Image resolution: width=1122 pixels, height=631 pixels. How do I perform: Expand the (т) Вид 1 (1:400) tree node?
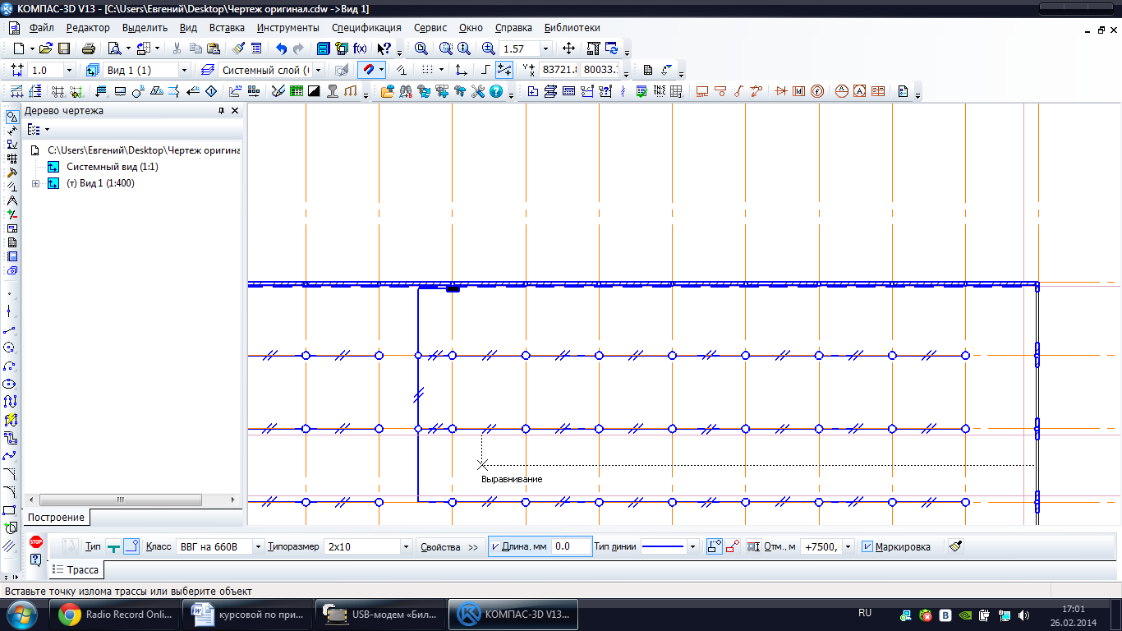[35, 183]
